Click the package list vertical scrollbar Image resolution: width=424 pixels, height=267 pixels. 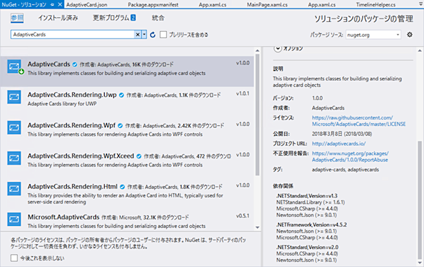[257, 115]
